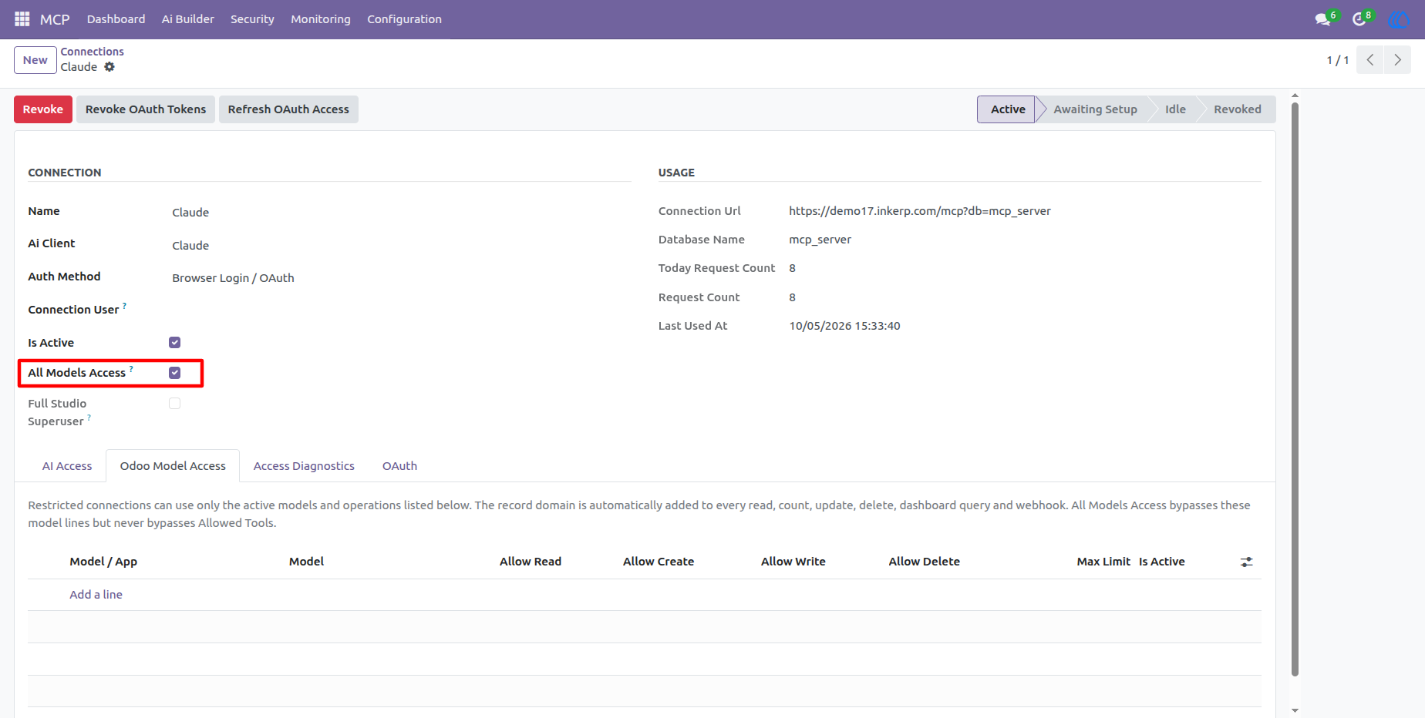
Task: Open the conversations chat icon
Action: pos(1323,19)
